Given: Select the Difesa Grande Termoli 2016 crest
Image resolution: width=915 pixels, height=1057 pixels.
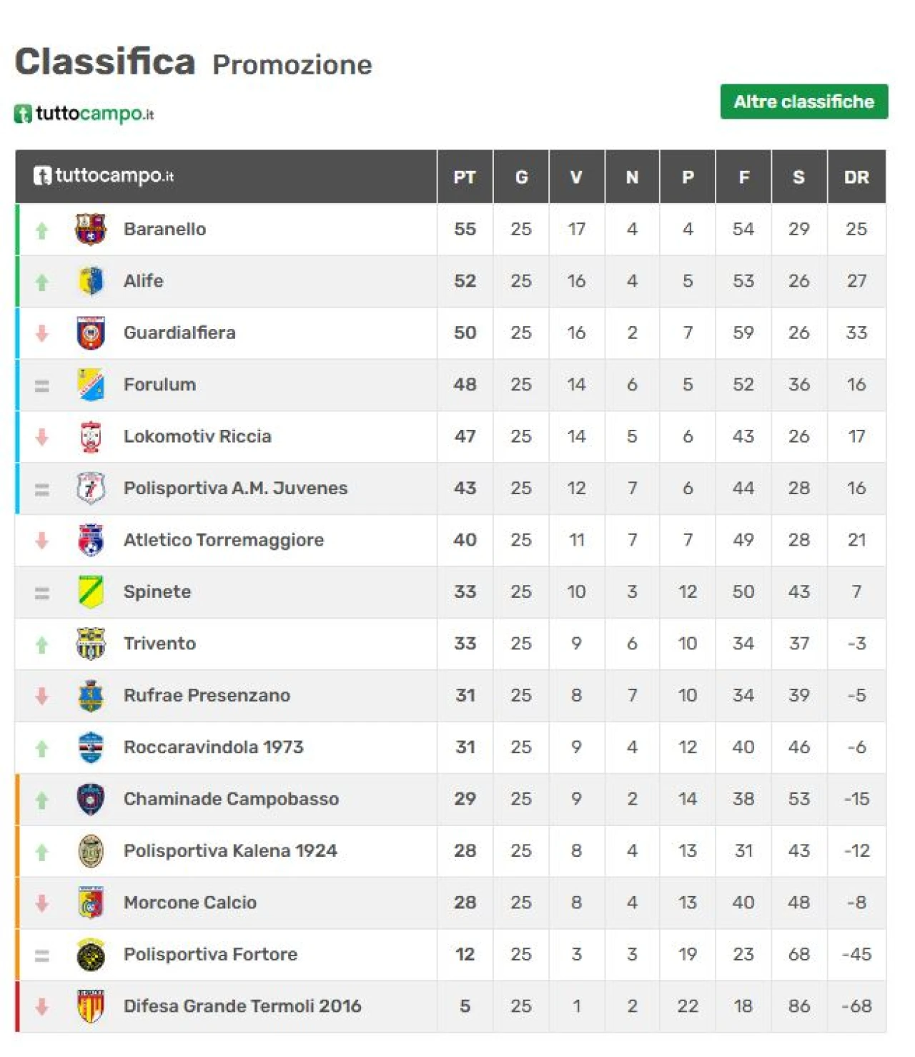Looking at the screenshot, I should coord(91,1006).
